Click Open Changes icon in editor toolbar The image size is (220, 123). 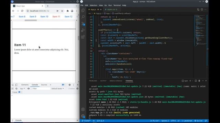[198, 10]
